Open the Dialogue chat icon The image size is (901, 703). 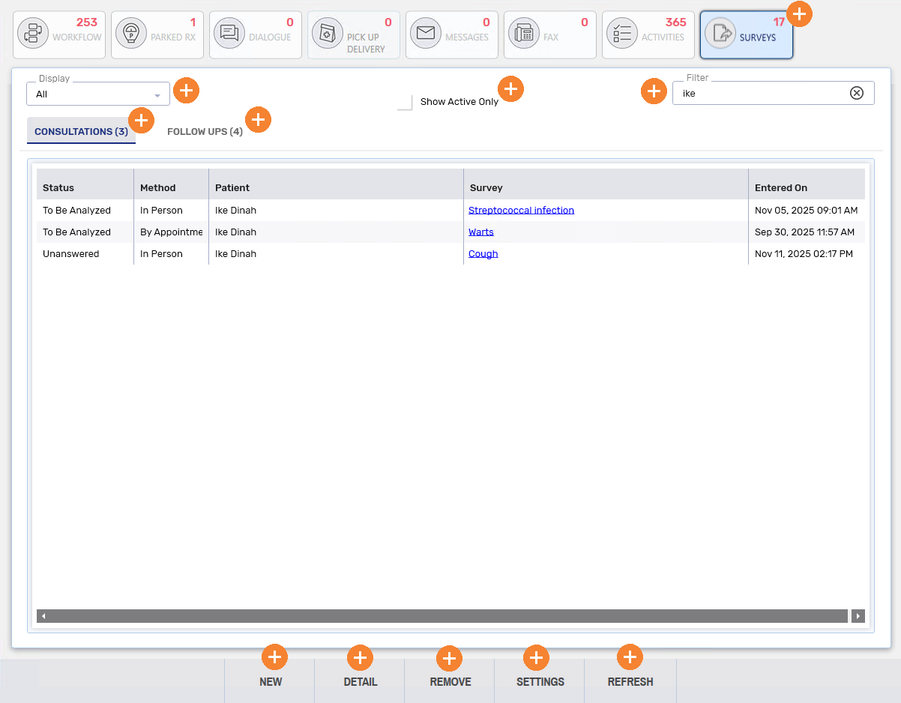[x=229, y=34]
